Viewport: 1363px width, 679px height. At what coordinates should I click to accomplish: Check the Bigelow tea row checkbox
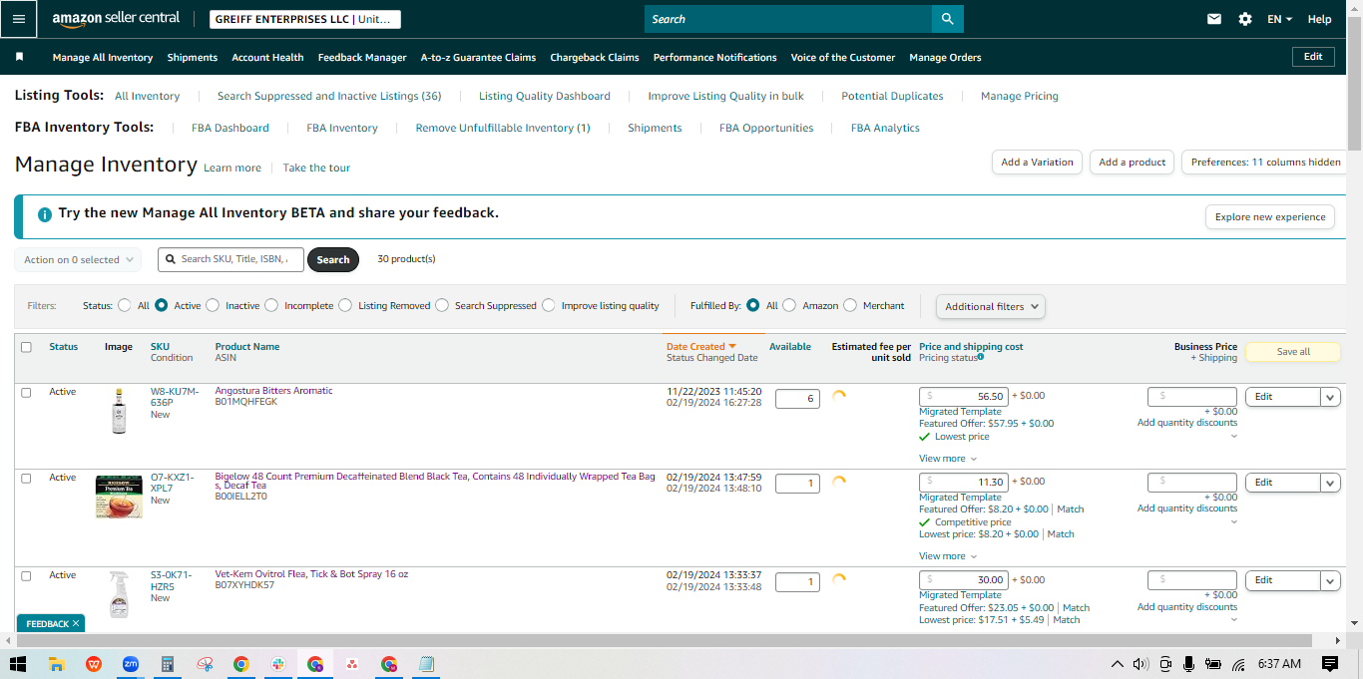(26, 479)
